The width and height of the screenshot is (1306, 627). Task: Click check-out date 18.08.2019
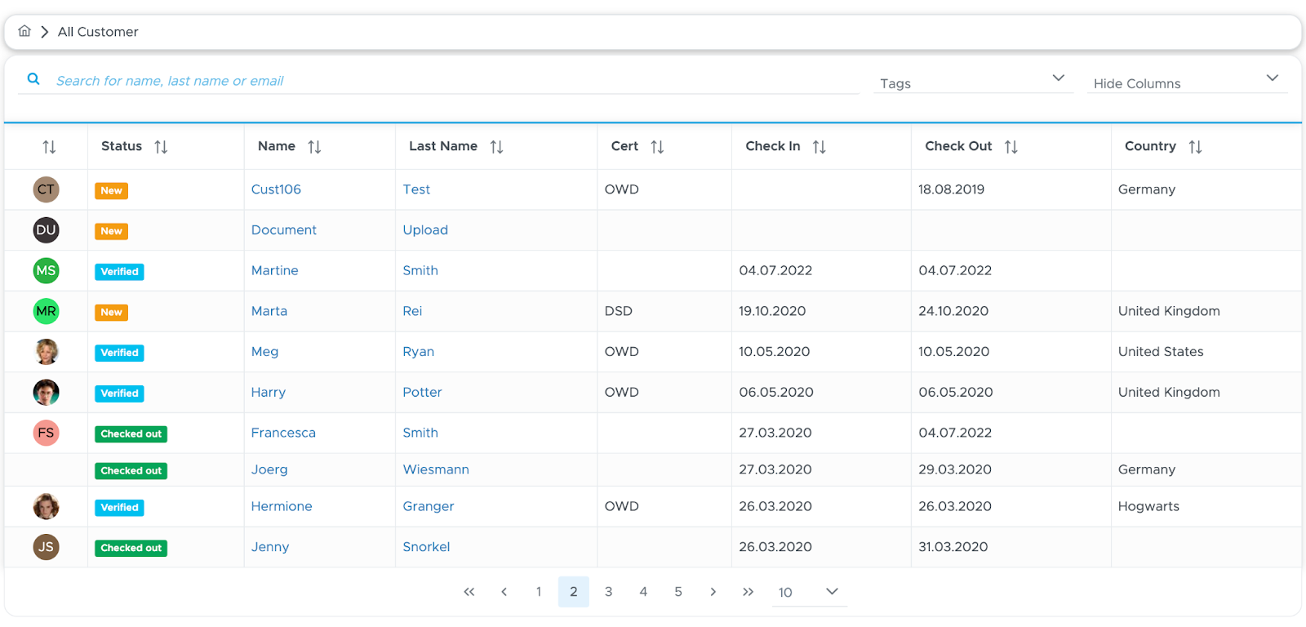point(951,189)
